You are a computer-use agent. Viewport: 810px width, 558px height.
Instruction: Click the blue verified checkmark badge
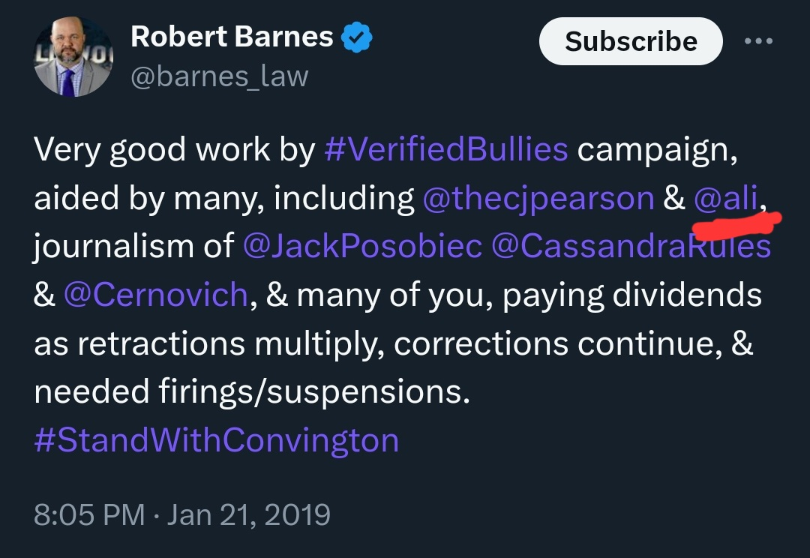pos(357,37)
